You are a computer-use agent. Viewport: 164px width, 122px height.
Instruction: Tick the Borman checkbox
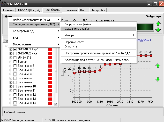coord(15,62)
